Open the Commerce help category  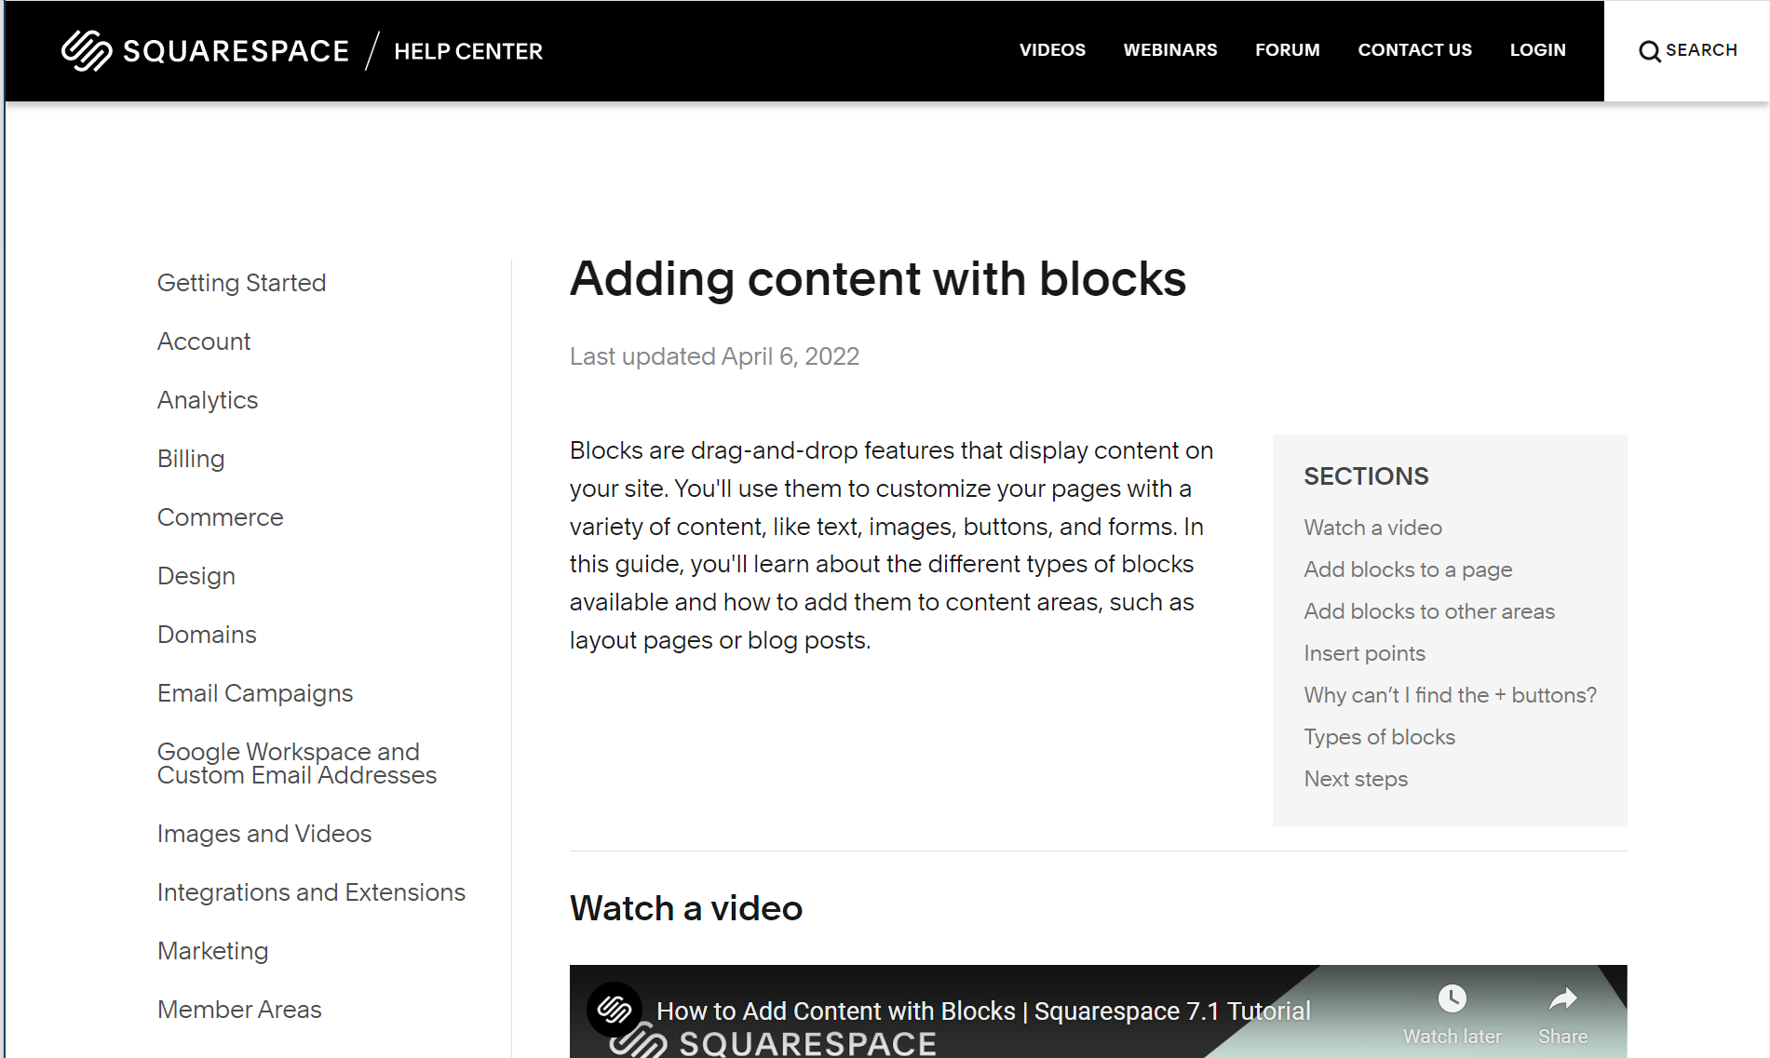(x=220, y=516)
